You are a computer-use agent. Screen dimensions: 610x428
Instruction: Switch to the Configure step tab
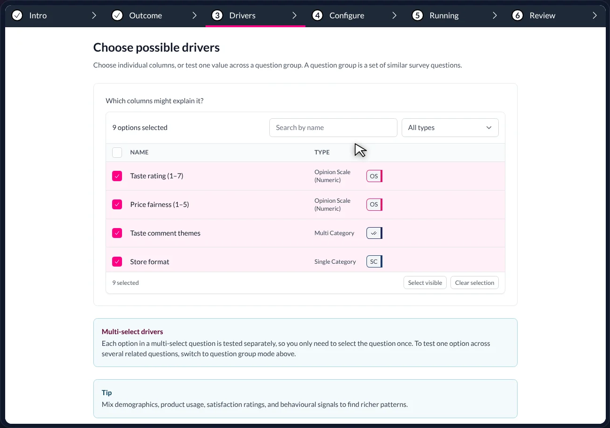pyautogui.click(x=356, y=15)
